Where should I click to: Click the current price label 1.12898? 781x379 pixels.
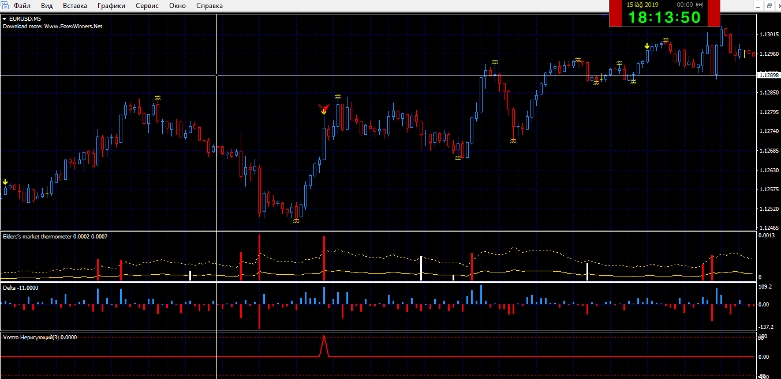point(768,75)
